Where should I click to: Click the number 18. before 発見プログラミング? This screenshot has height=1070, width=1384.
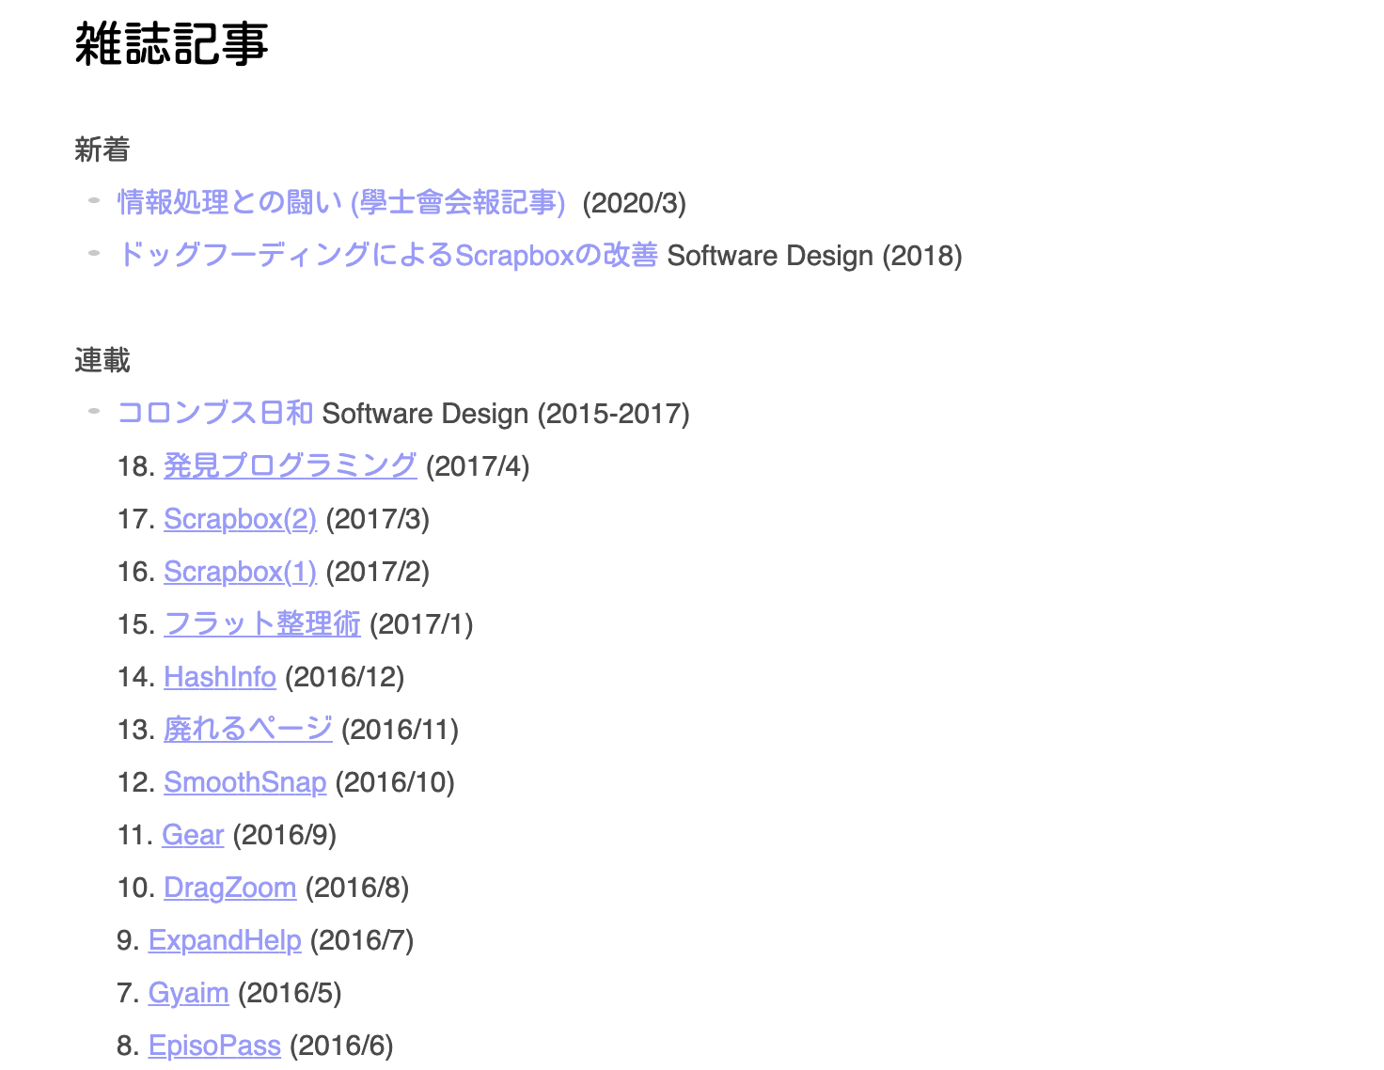(x=136, y=466)
